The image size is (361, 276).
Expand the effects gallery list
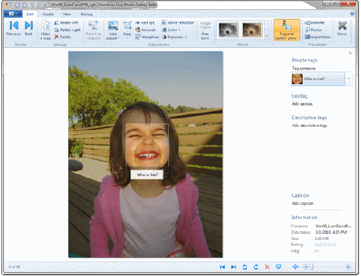[x=266, y=36]
